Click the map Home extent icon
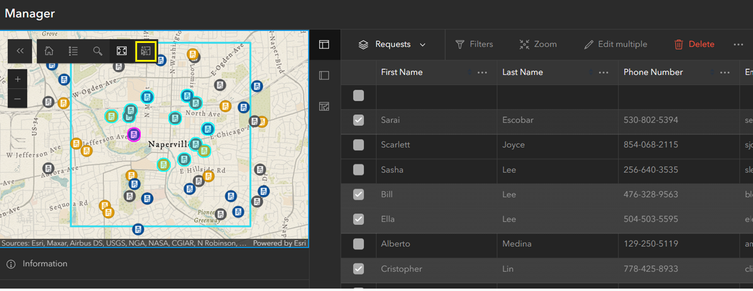 coord(49,51)
